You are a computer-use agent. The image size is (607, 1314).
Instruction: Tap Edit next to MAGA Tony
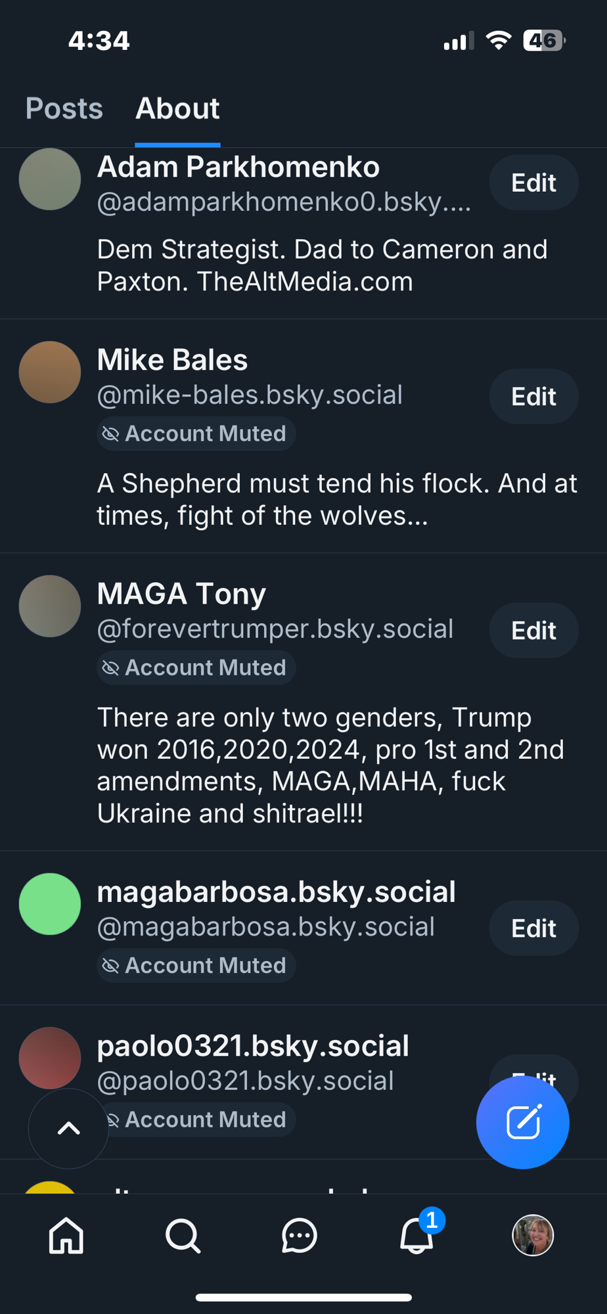tap(533, 630)
